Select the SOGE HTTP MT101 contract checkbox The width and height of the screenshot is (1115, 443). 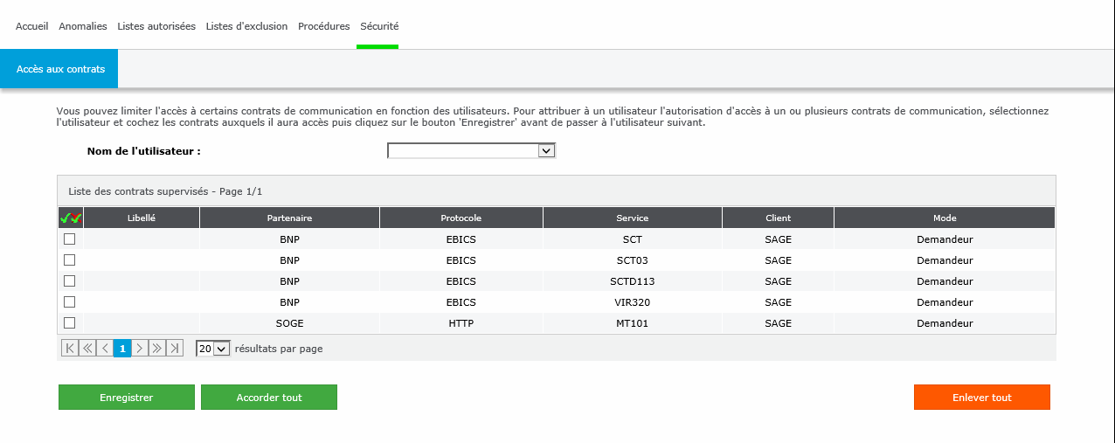(70, 323)
